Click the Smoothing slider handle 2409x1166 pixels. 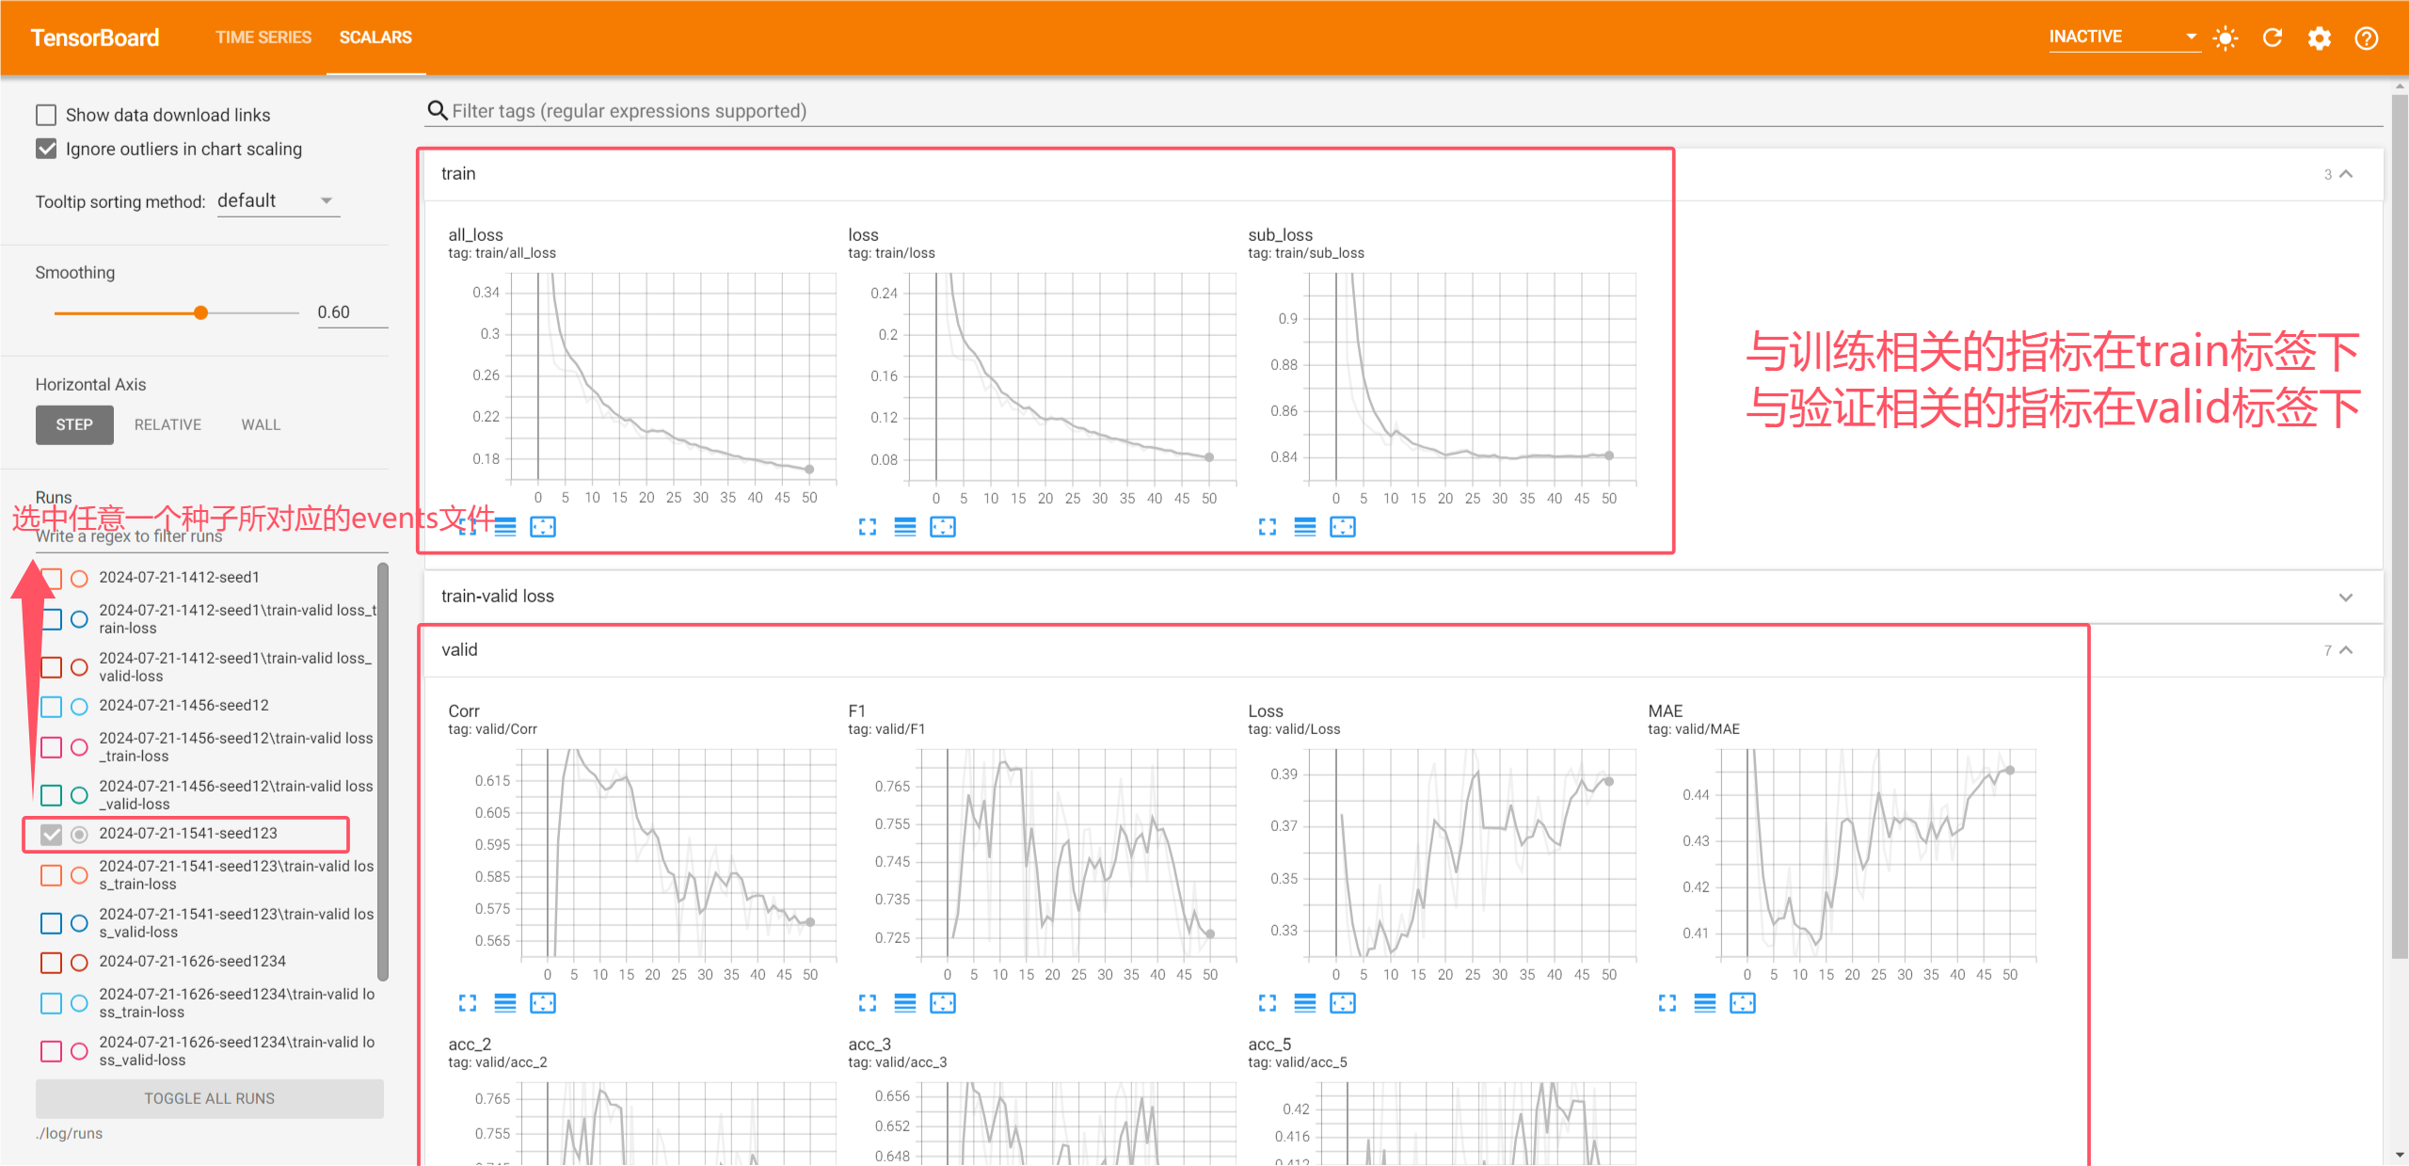[200, 312]
